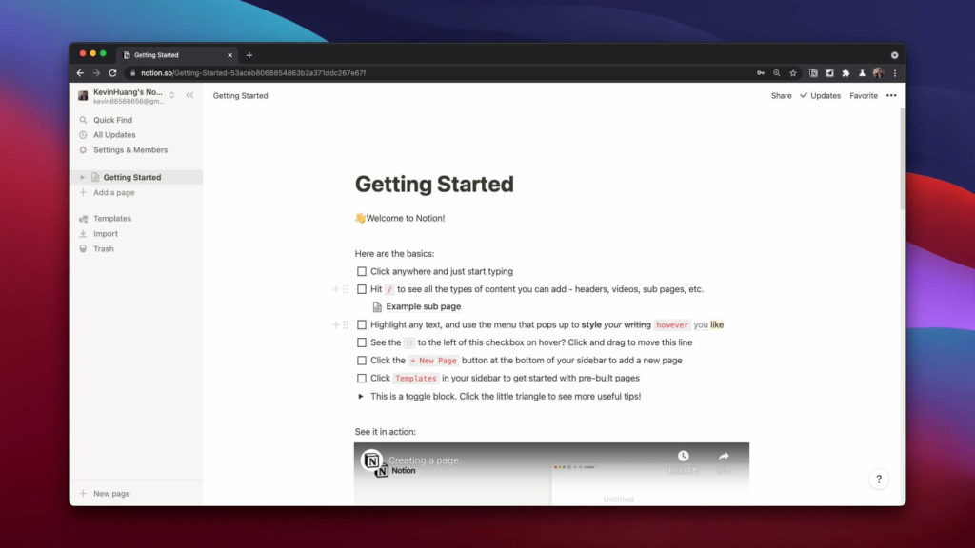Click the Getting Started breadcrumb
The height and width of the screenshot is (548, 975).
pos(241,96)
